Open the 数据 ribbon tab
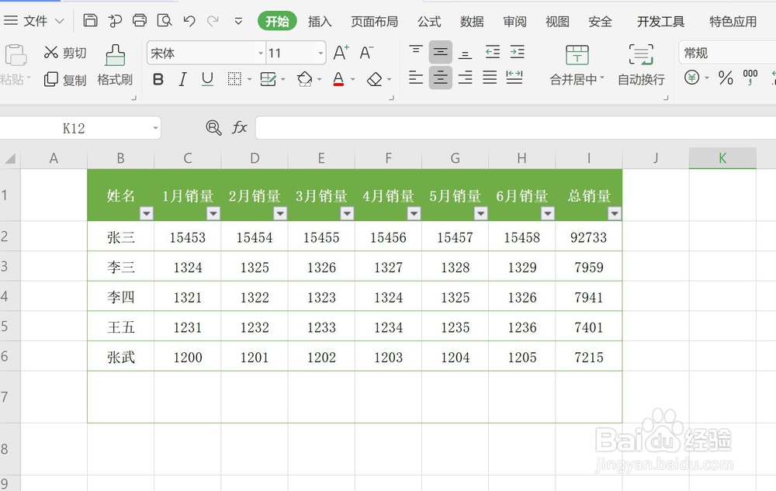The height and width of the screenshot is (491, 776). 471,22
